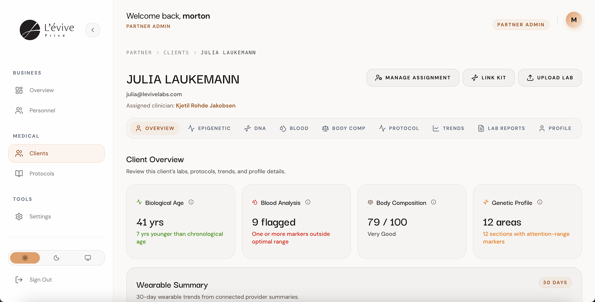The height and width of the screenshot is (302, 595).
Task: Click the 30 Days badge
Action: click(555, 283)
